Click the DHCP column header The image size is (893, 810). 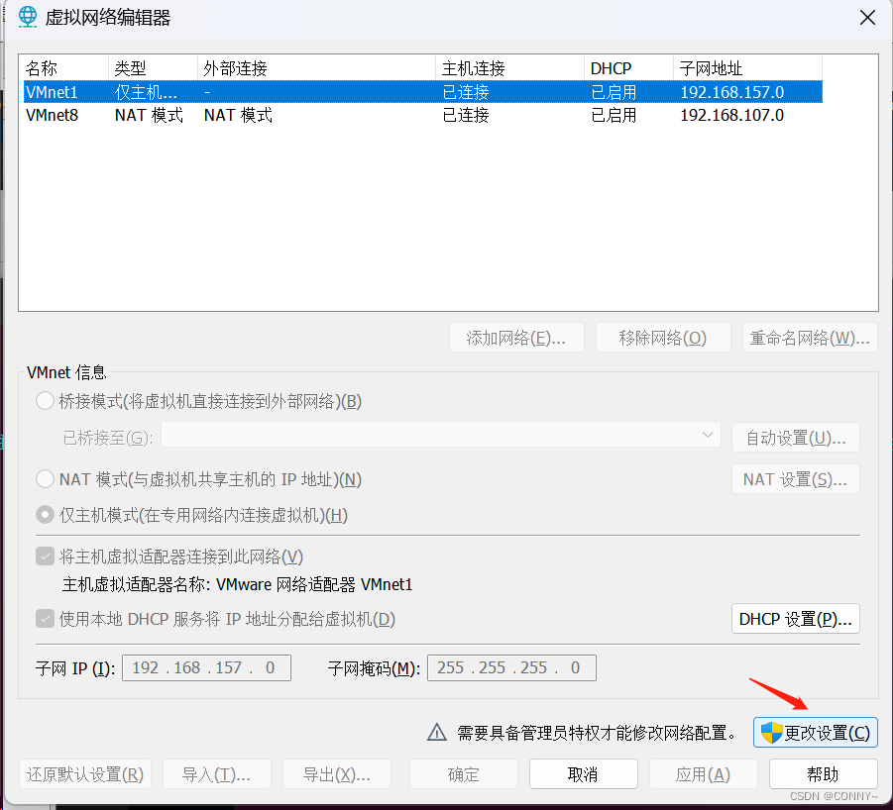click(x=628, y=68)
